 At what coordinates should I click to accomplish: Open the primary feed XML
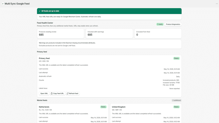[x=44, y=93]
